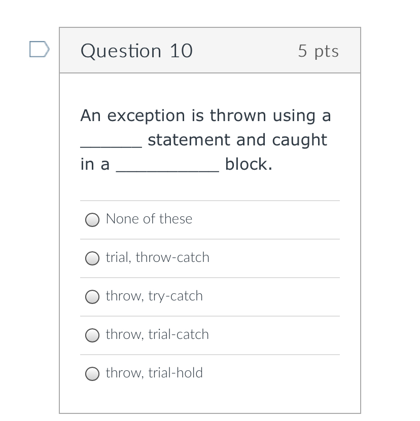This screenshot has height=421, width=420.
Task: Click the 'throw, try-catch' answer text
Action: (x=154, y=296)
